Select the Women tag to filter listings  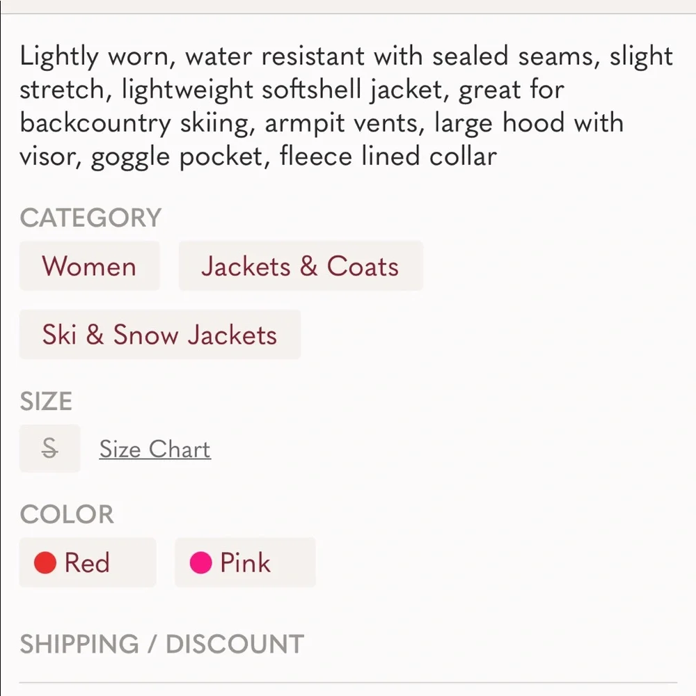[x=89, y=266]
